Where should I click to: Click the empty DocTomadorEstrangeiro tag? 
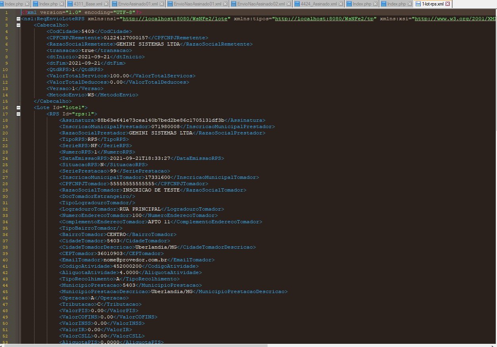97,196
